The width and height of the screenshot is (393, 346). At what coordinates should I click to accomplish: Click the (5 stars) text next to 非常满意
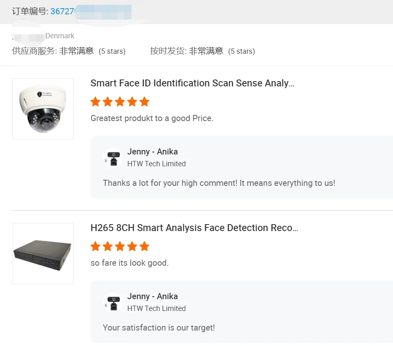tap(112, 51)
